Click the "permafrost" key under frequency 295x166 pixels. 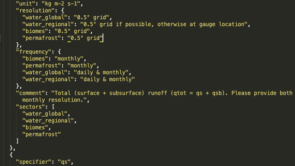click(41, 65)
